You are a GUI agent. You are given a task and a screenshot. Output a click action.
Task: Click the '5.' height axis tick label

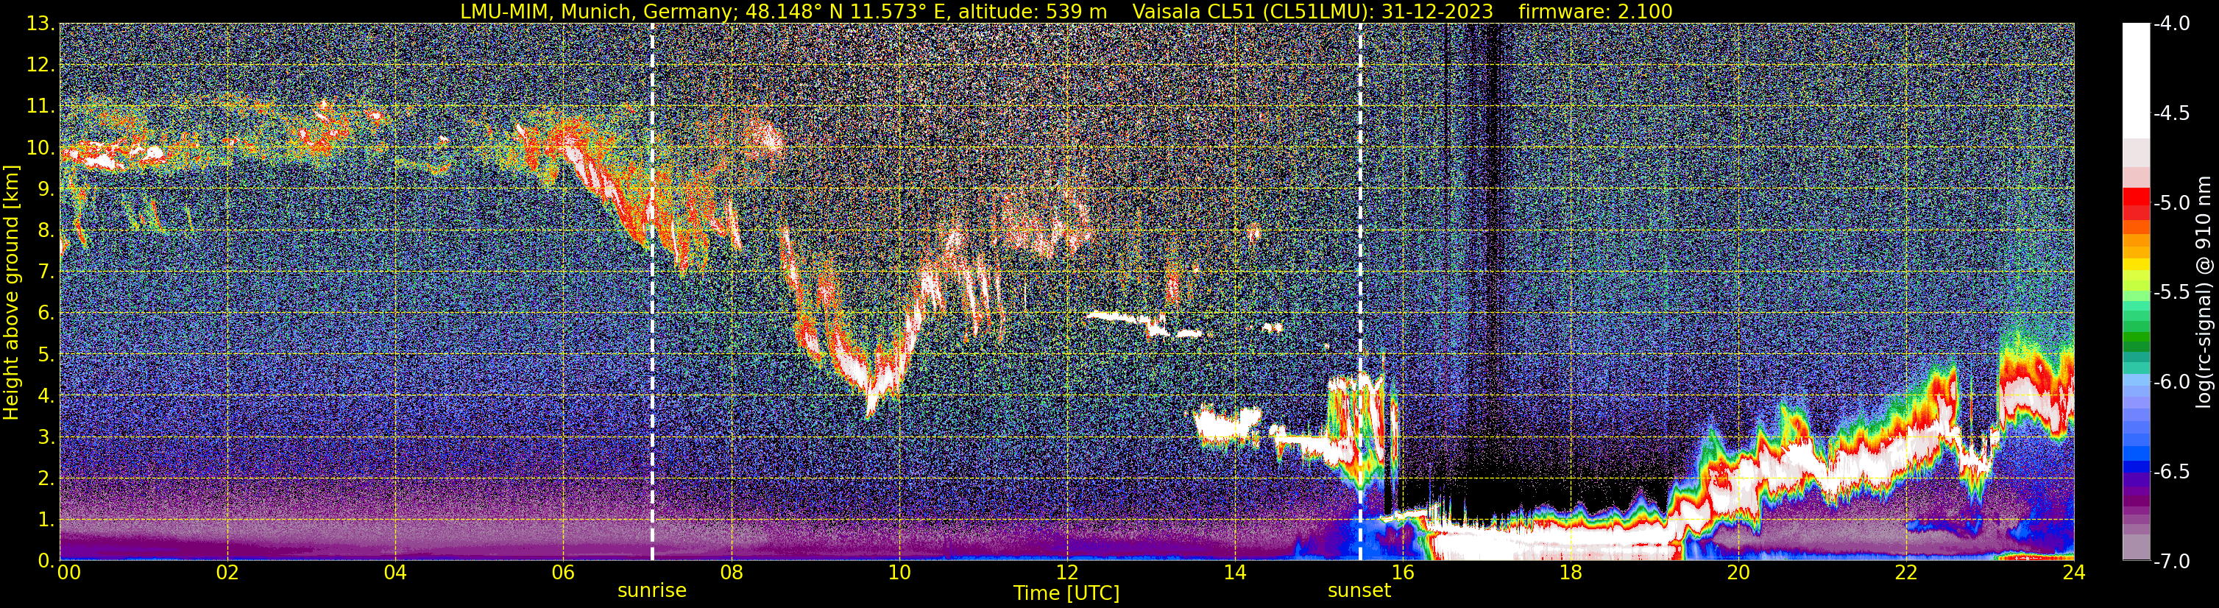tap(46, 355)
